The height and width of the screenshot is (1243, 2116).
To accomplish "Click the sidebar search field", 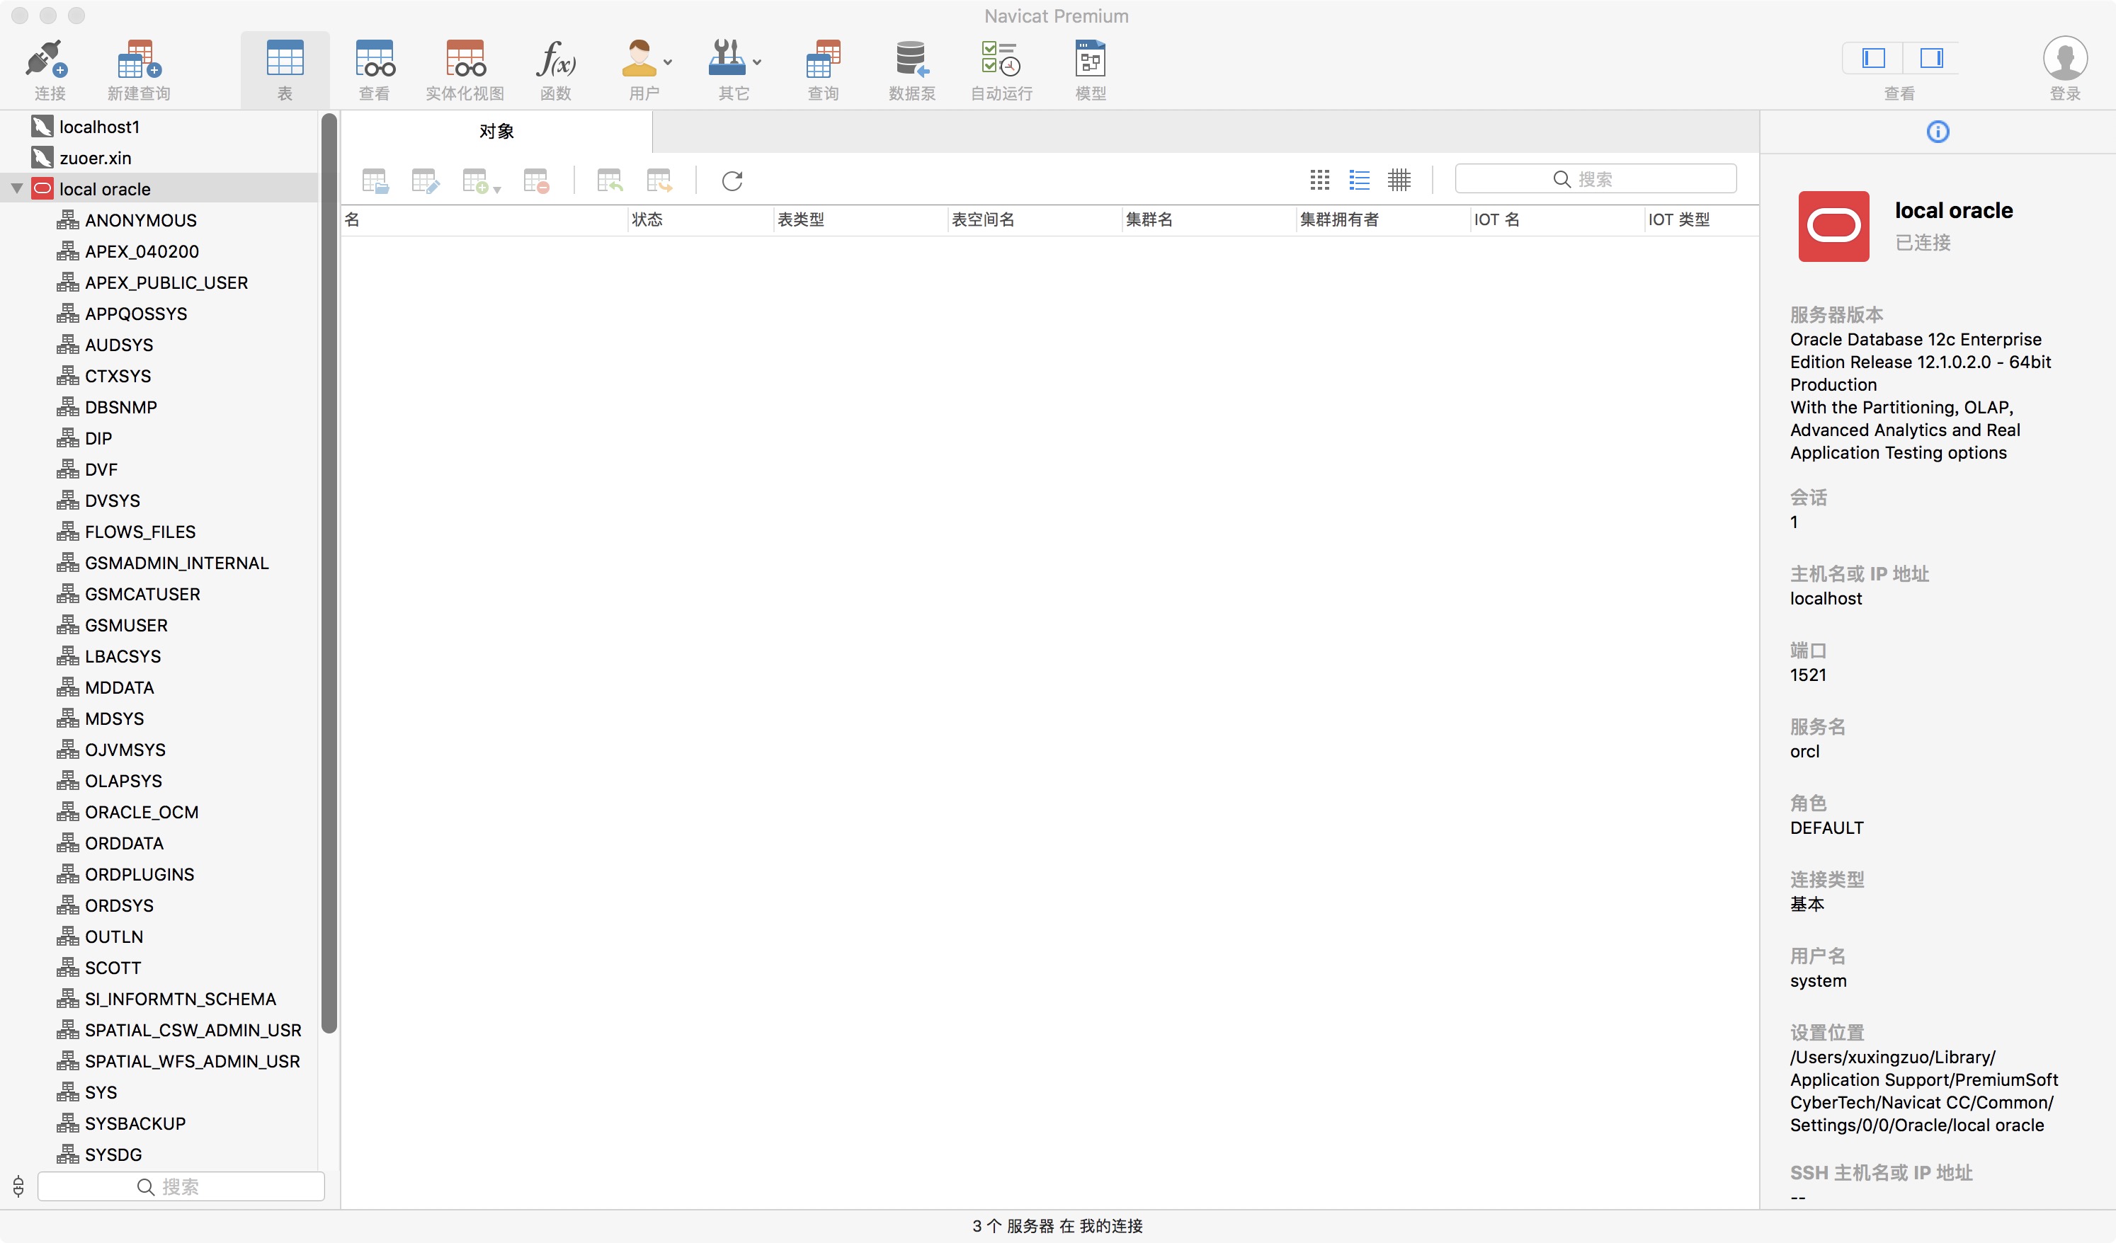I will click(181, 1186).
